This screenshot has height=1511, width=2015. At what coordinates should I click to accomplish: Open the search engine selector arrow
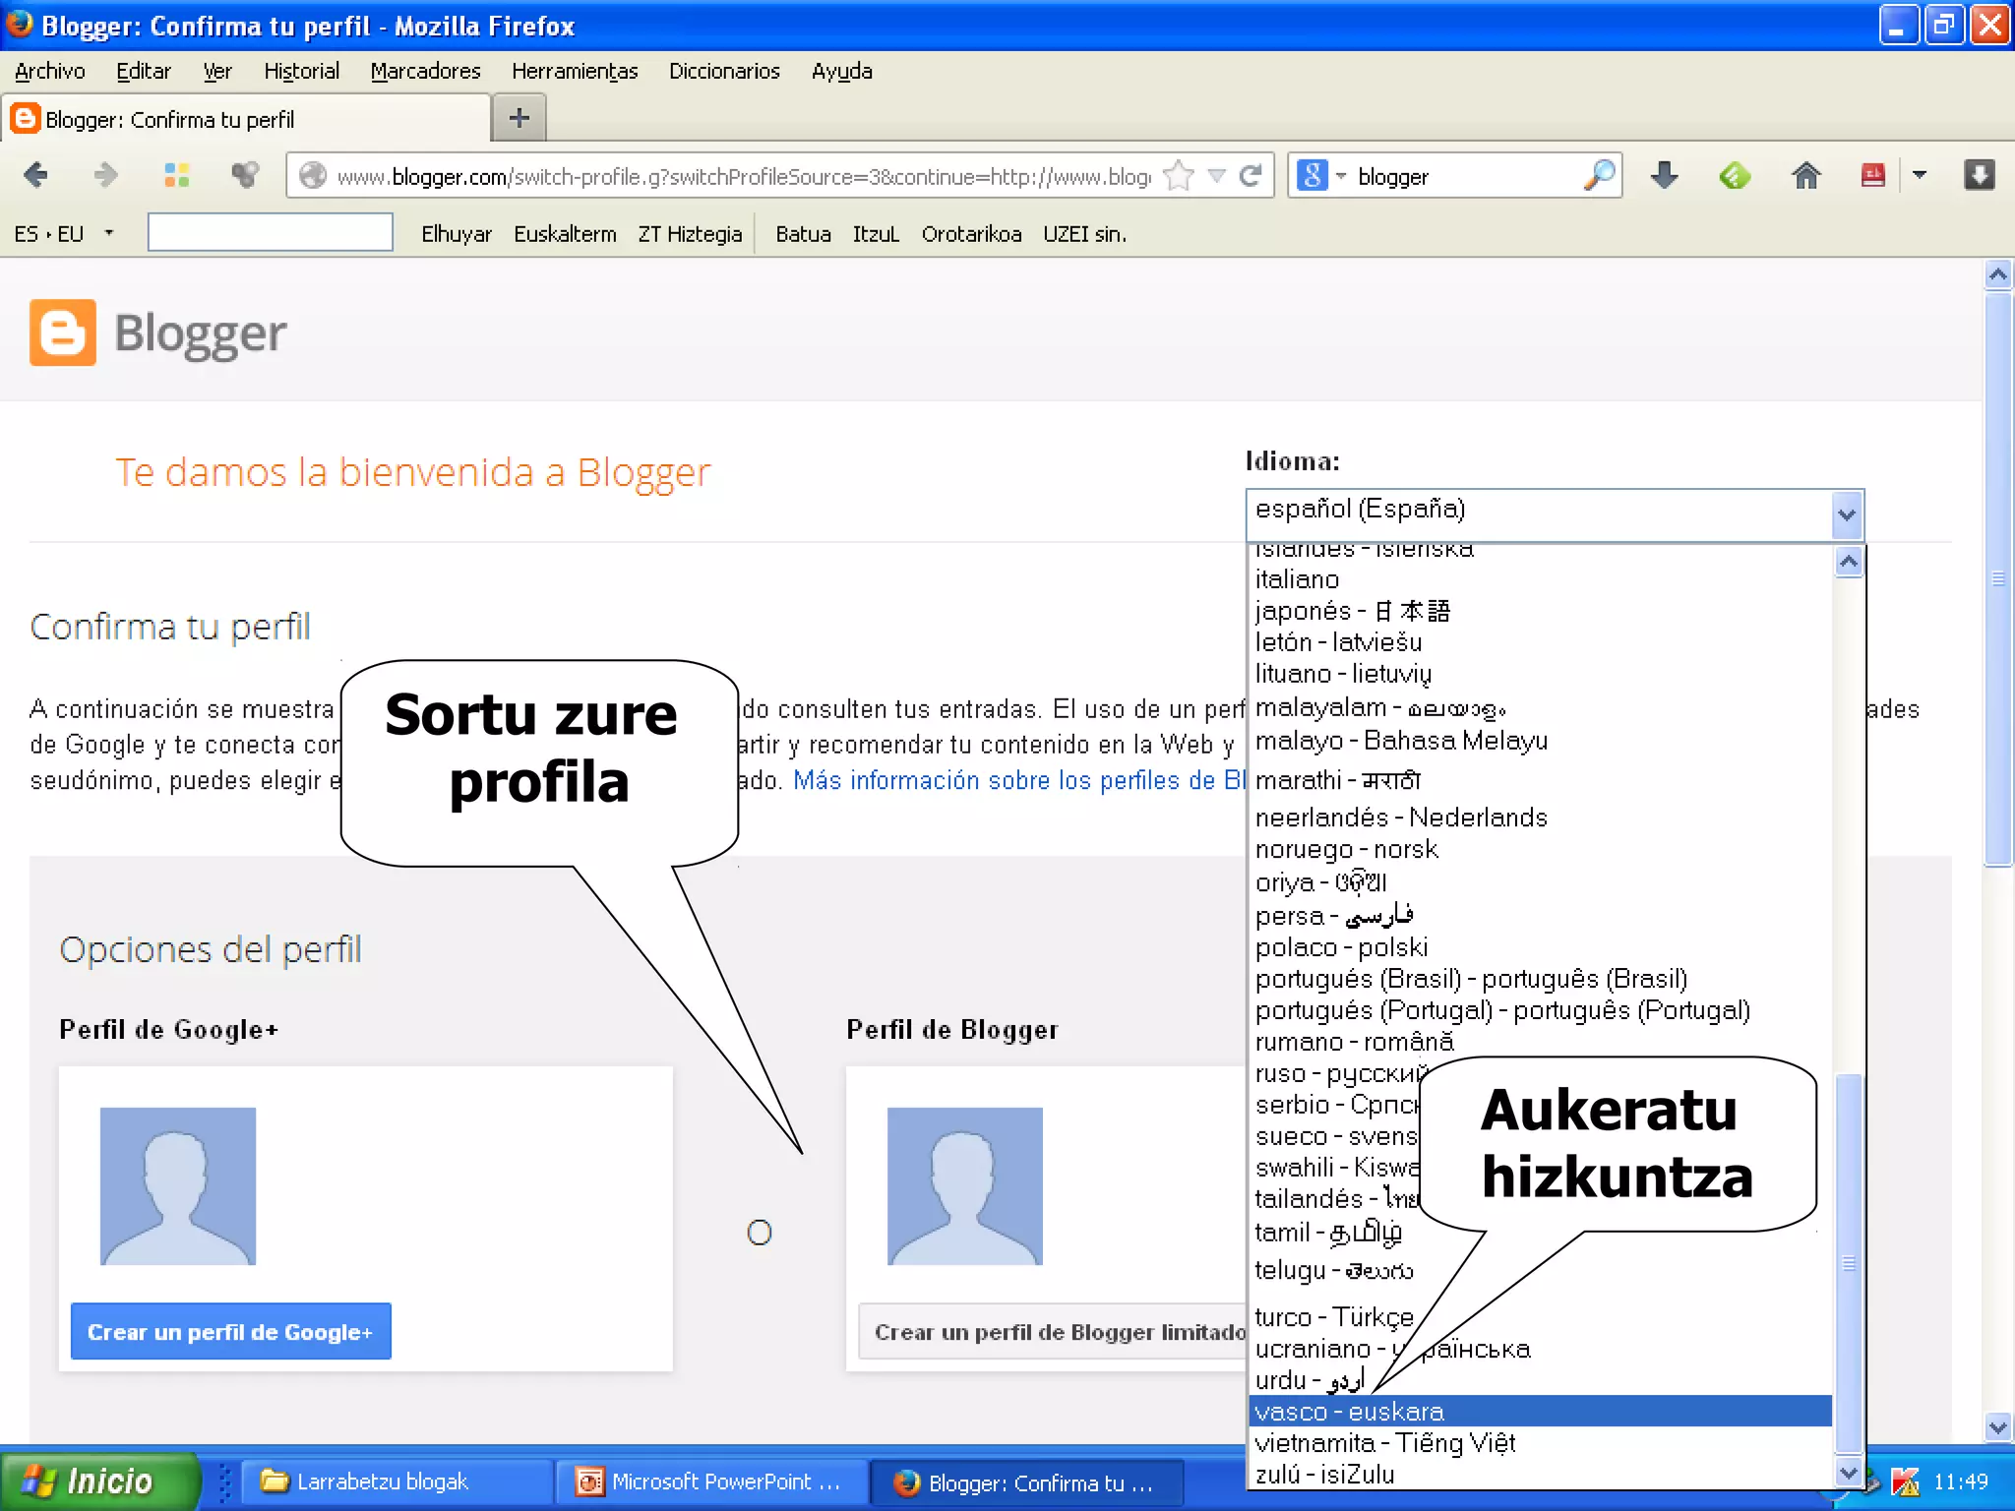(x=1340, y=176)
